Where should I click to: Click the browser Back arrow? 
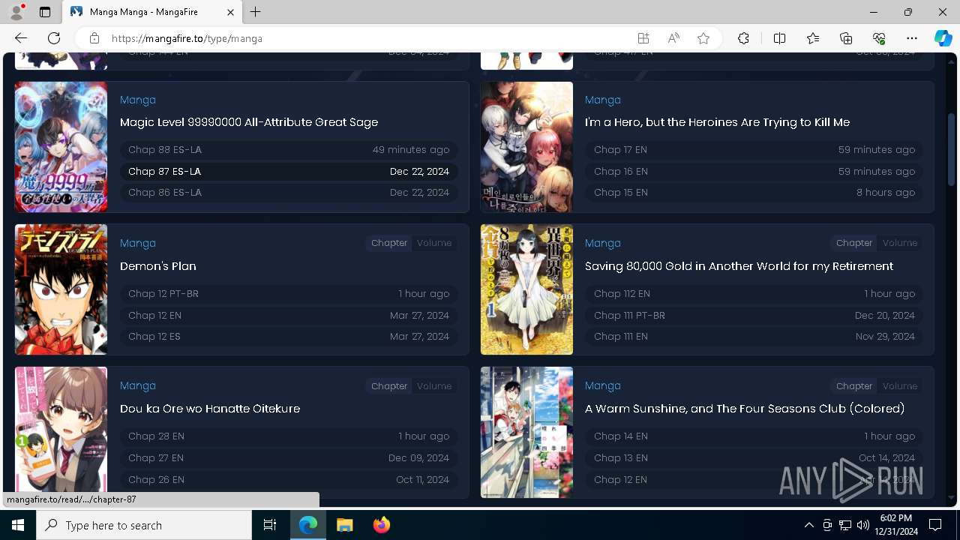coord(21,38)
